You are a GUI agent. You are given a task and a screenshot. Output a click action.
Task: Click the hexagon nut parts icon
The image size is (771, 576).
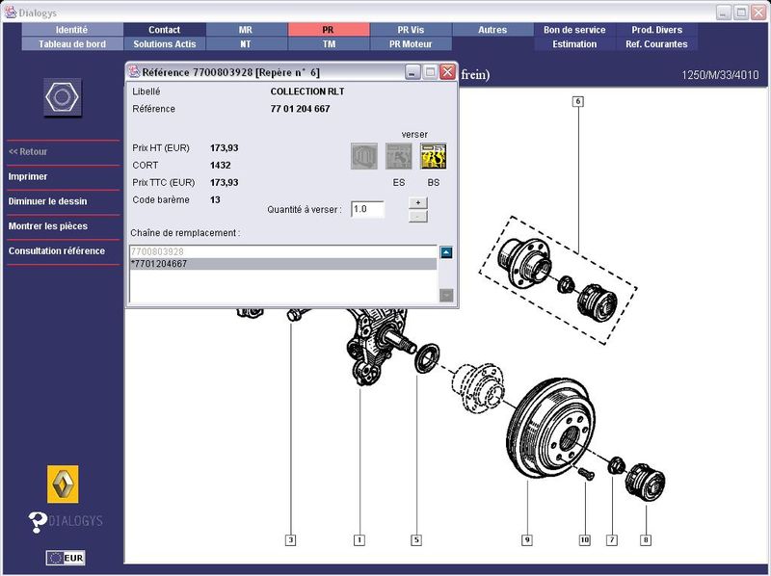tap(63, 97)
